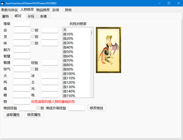Switch to the 李靖 character tab

coord(43,16)
